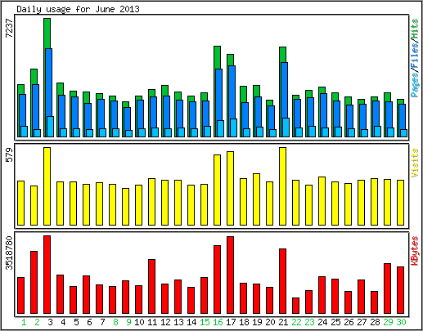Viewport: 423px width, 331px height.
Task: Click green weekend day label 16
Action: [218, 322]
